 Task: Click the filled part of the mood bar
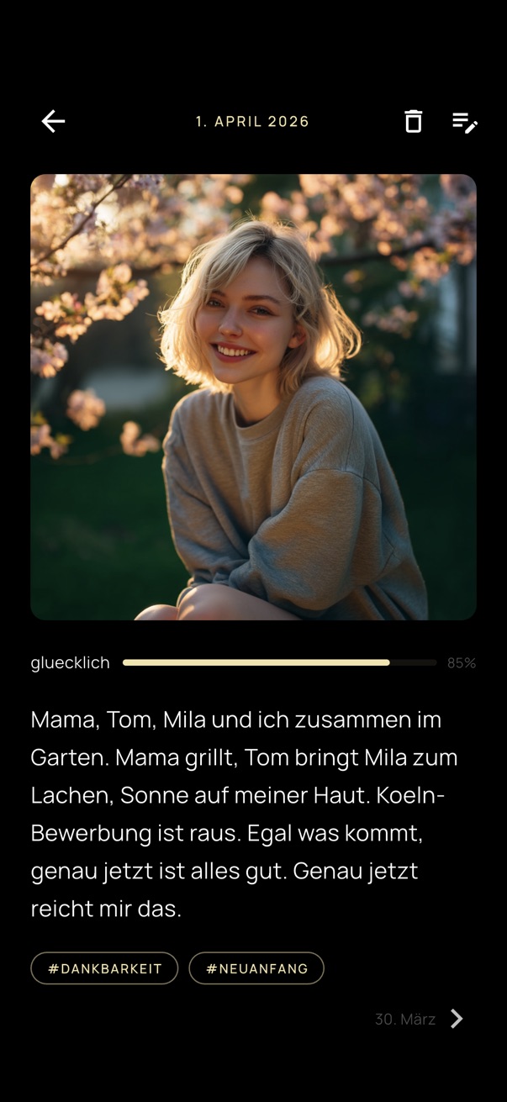pos(256,662)
